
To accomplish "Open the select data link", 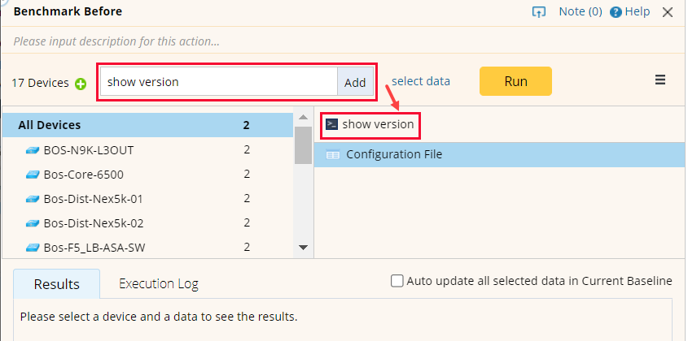I will click(x=421, y=81).
